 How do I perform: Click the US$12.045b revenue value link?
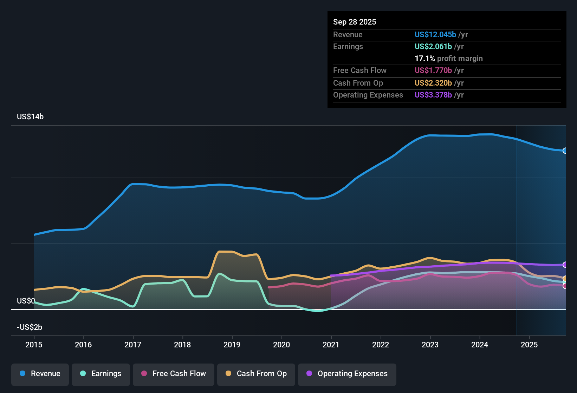pyautogui.click(x=435, y=34)
